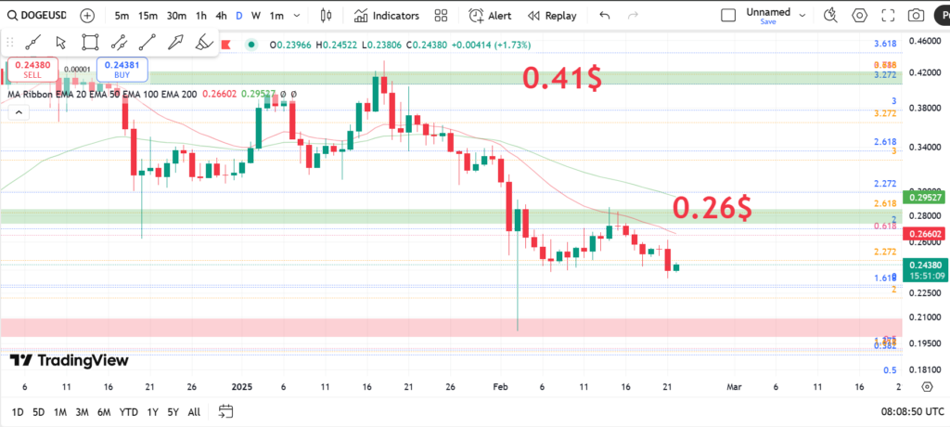The height and width of the screenshot is (427, 950).
Task: Switch to the 1h timeframe
Action: [201, 16]
